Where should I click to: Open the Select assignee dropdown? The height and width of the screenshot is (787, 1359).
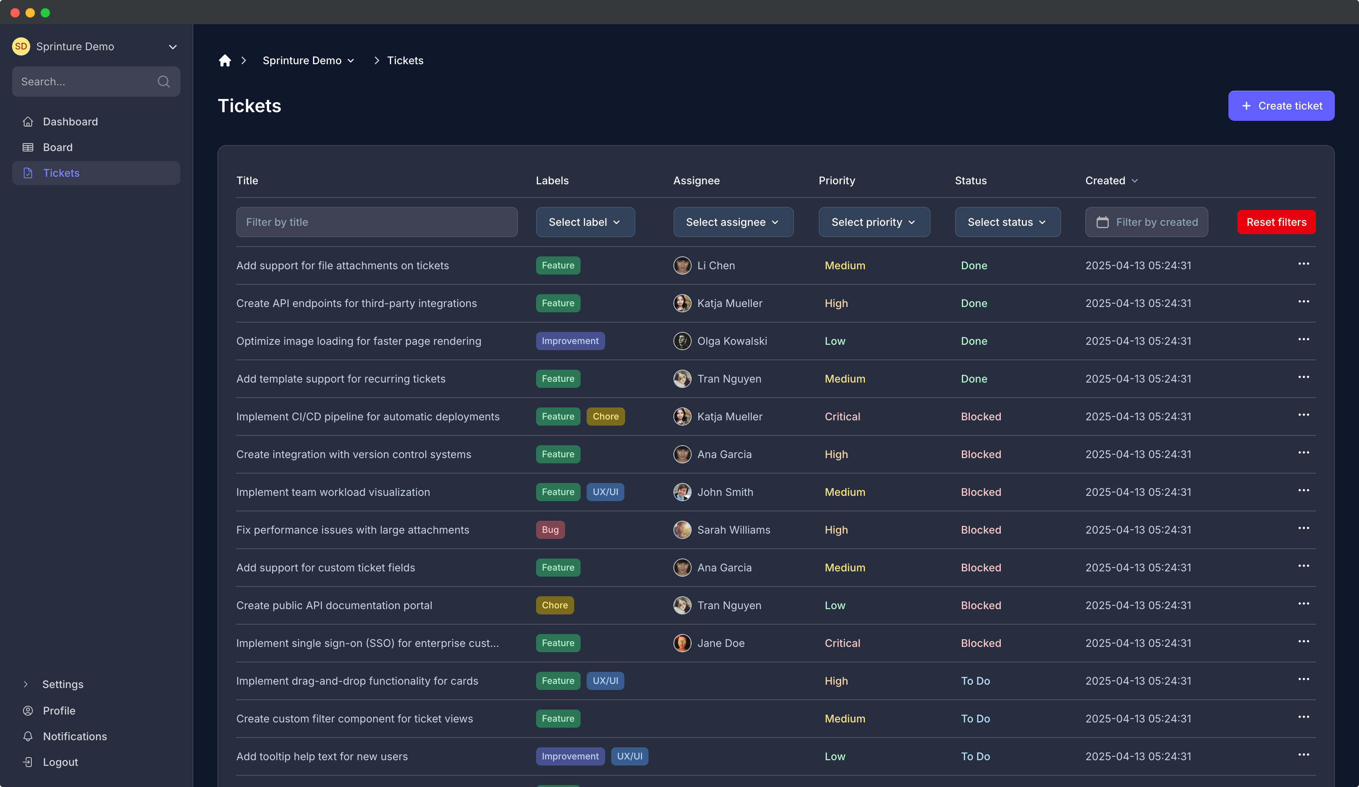click(733, 222)
